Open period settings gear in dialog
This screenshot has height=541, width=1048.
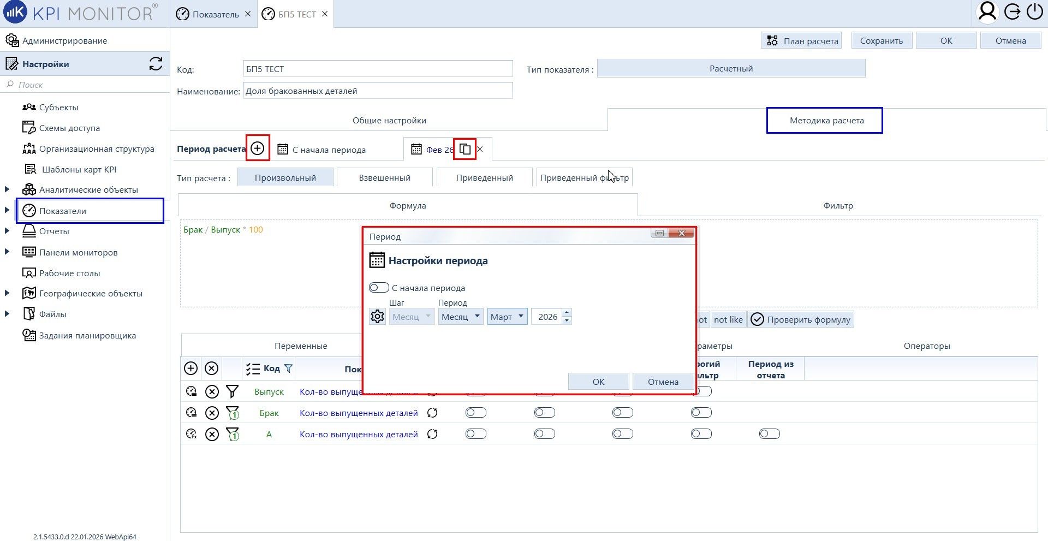click(x=377, y=317)
